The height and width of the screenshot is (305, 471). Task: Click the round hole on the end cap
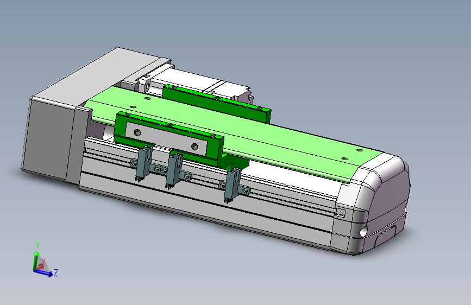coord(363,231)
